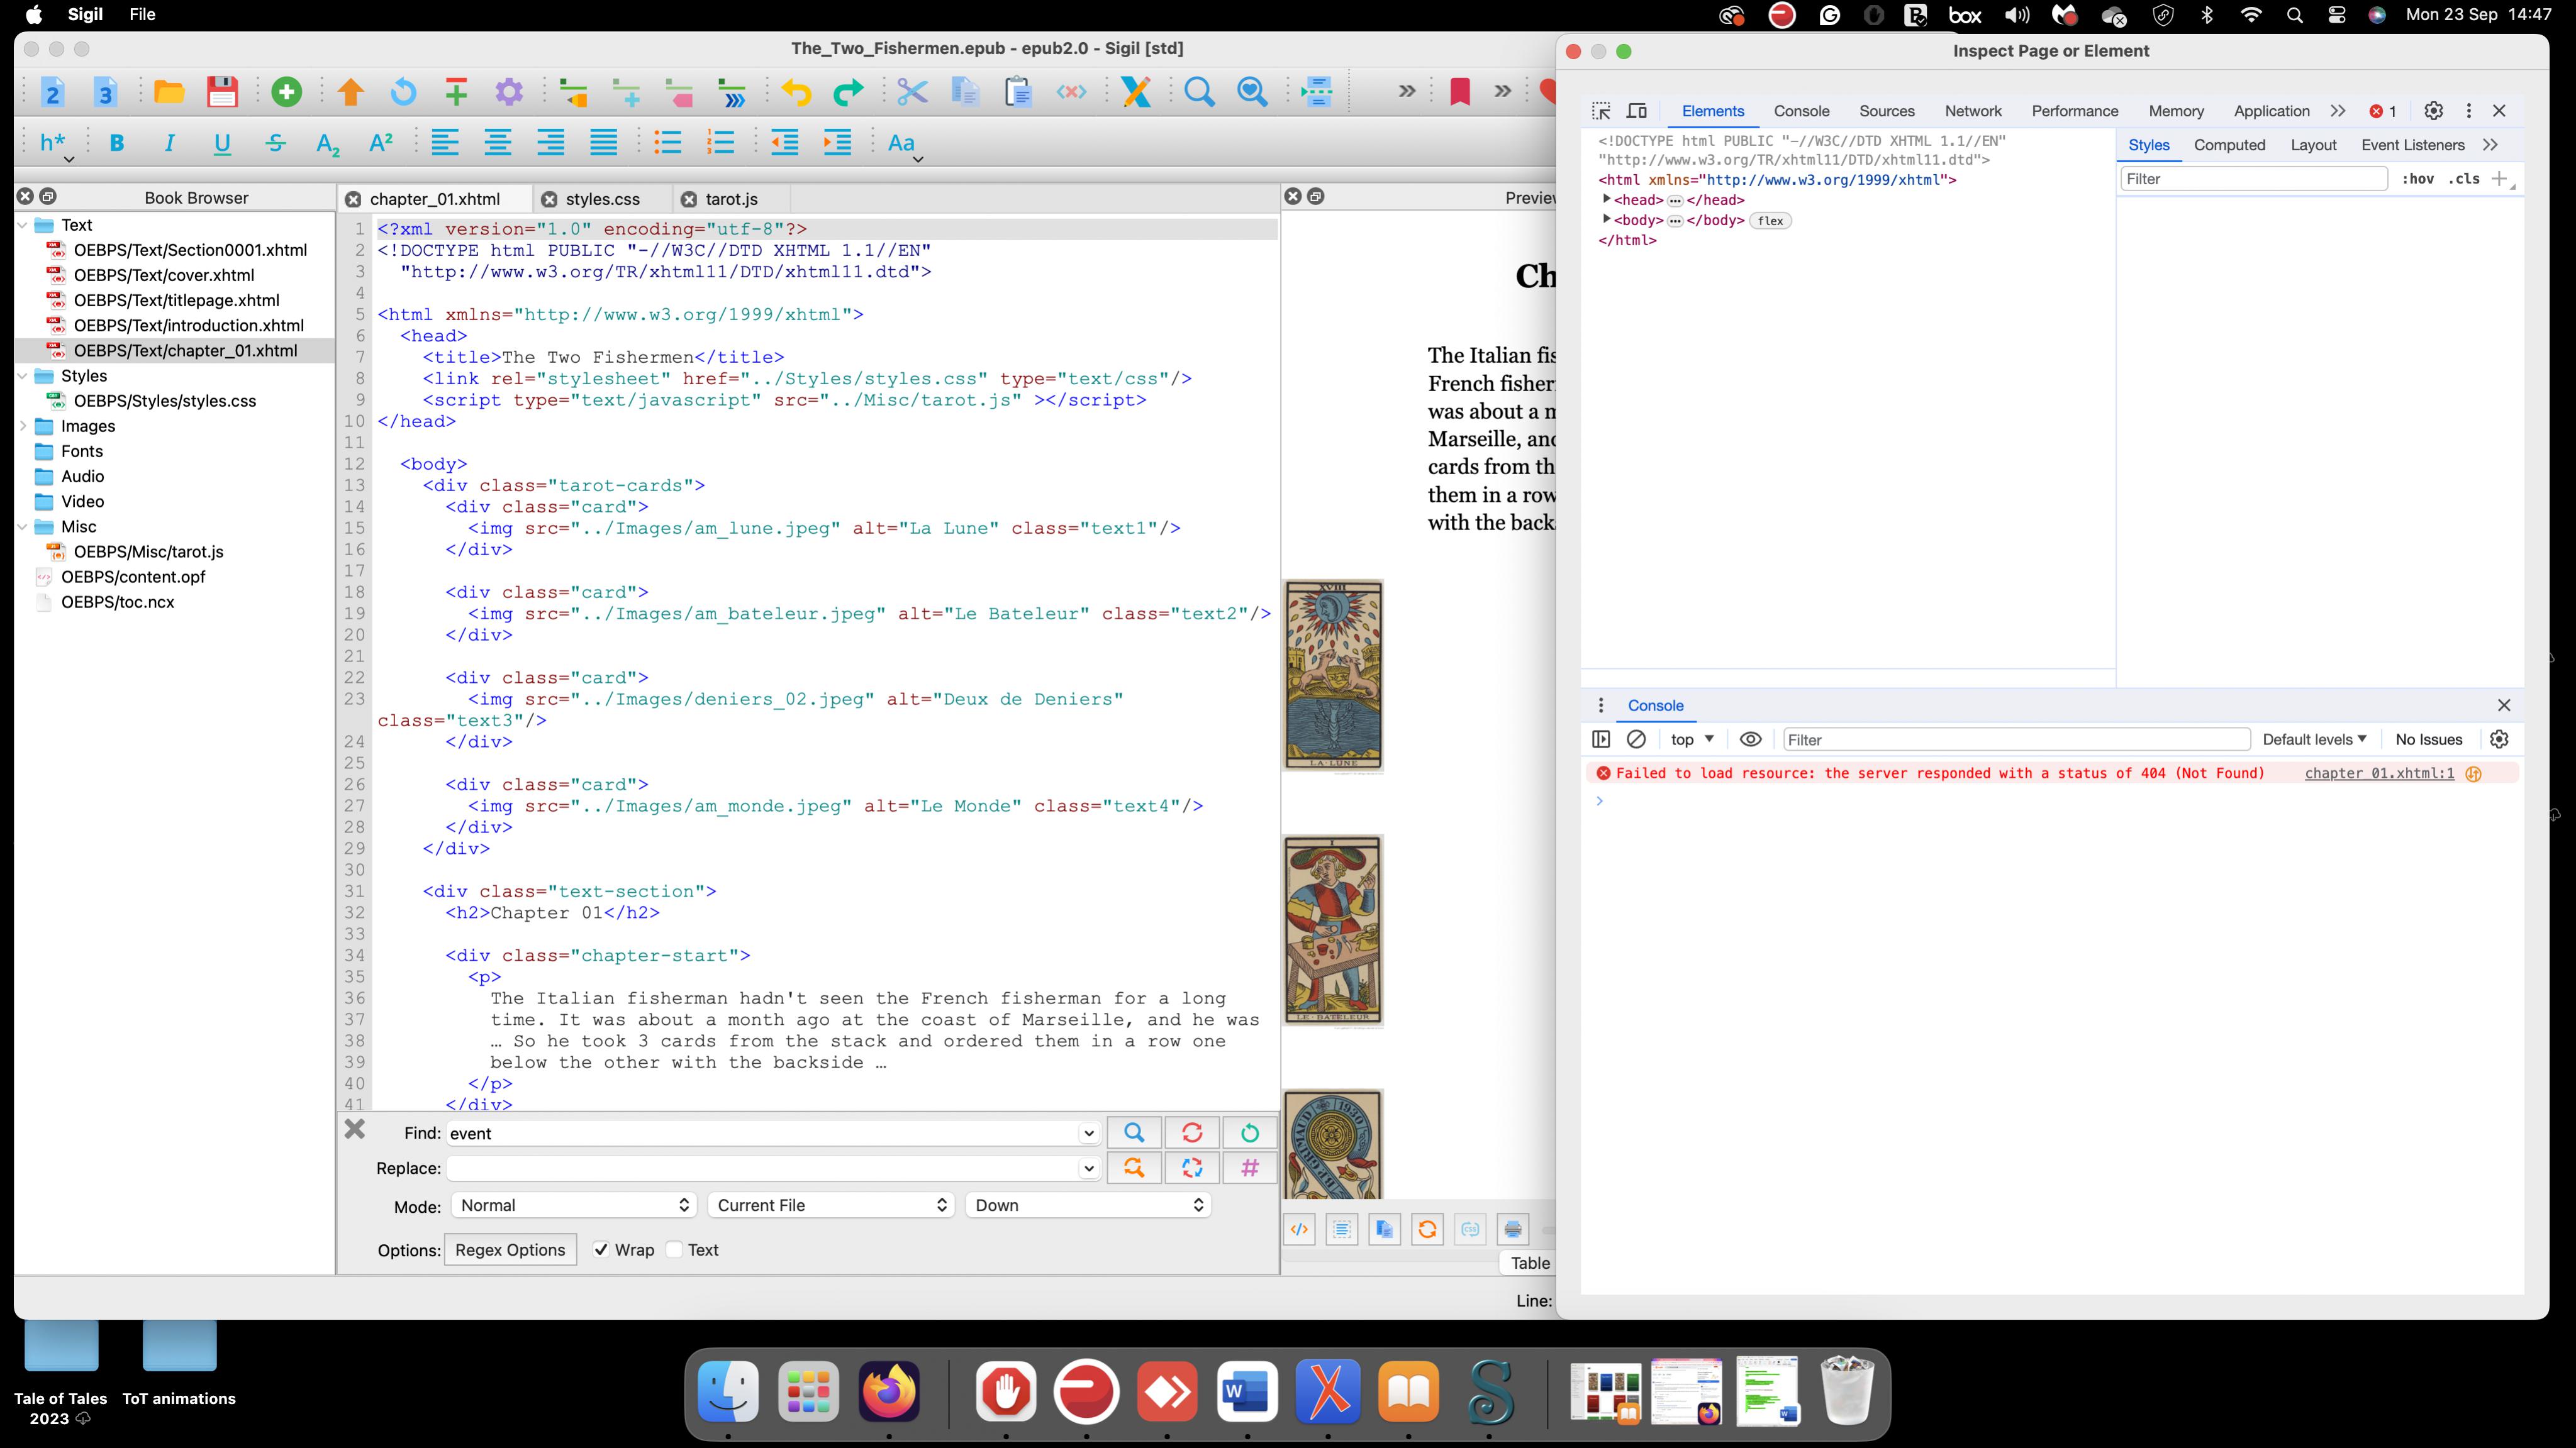Click the bulleted list icon
This screenshot has width=2576, height=1448.
click(x=667, y=143)
